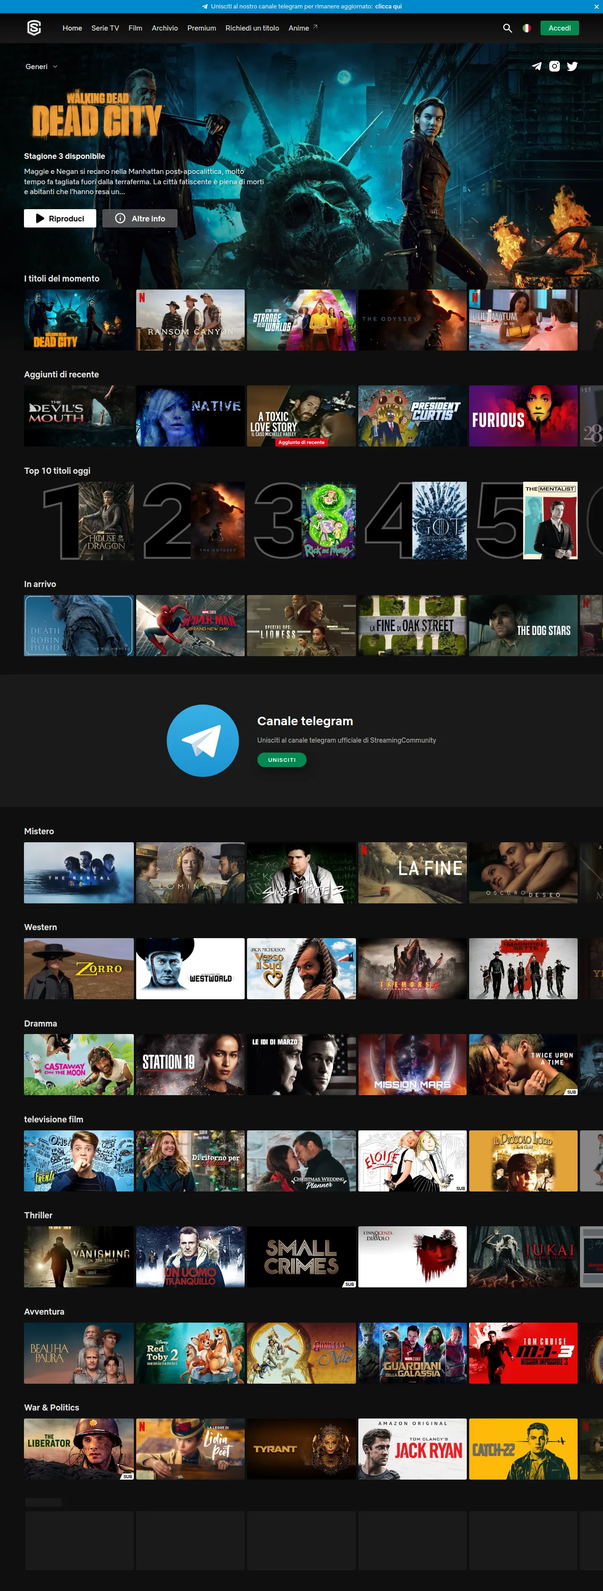This screenshot has height=1591, width=603.
Task: Click the StreamingCommunity logo icon
Action: pos(34,28)
